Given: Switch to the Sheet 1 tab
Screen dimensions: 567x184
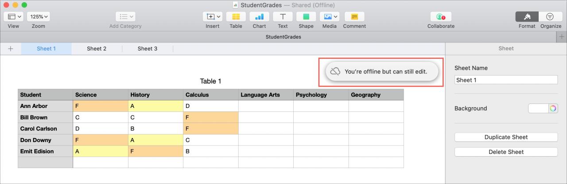Looking at the screenshot, I should 46,49.
